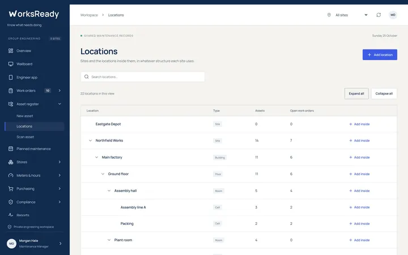Click the shield icon beside Private engineering workspace
This screenshot has width=408, height=255.
[x=10, y=227]
